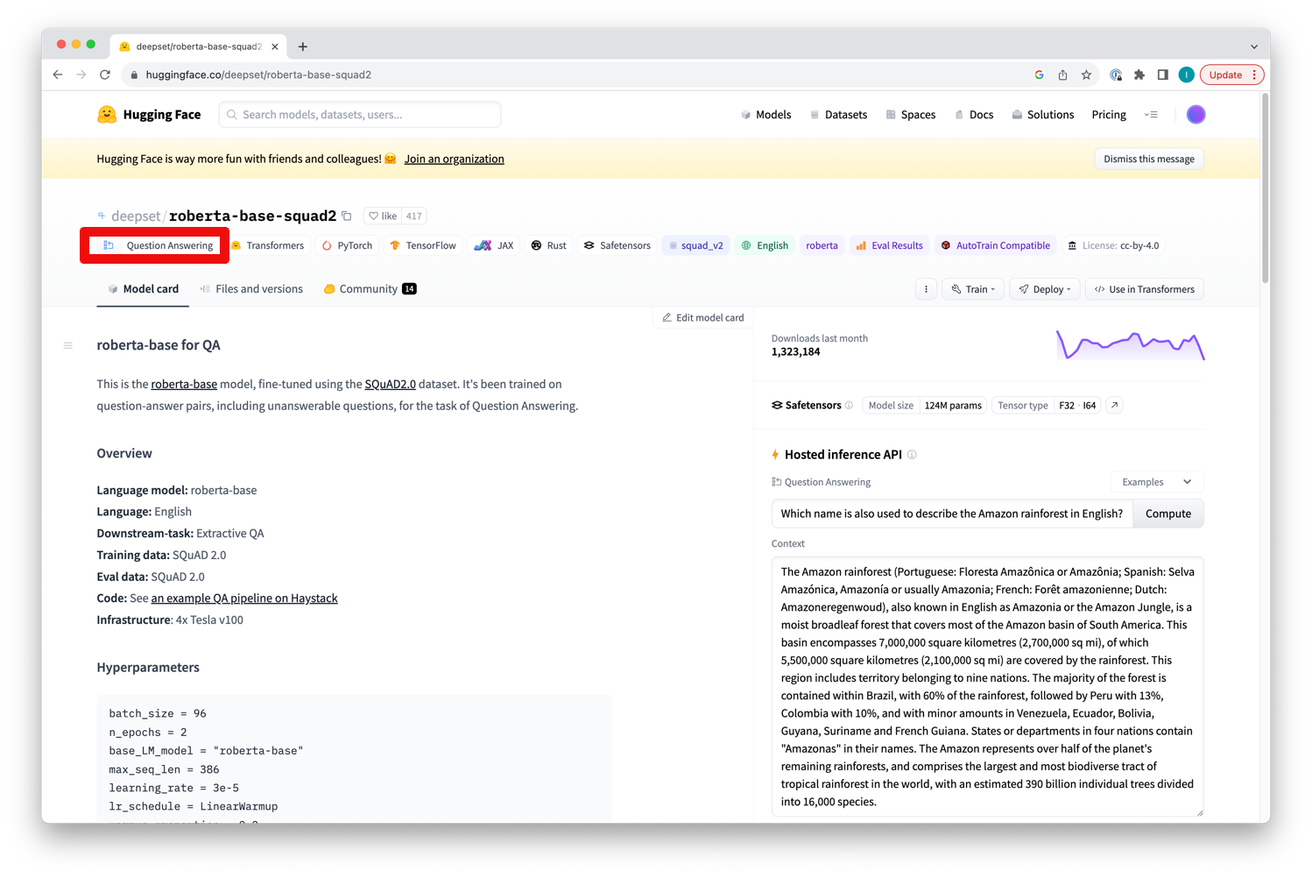The width and height of the screenshot is (1312, 878).
Task: Open the Community tab
Action: pyautogui.click(x=369, y=289)
